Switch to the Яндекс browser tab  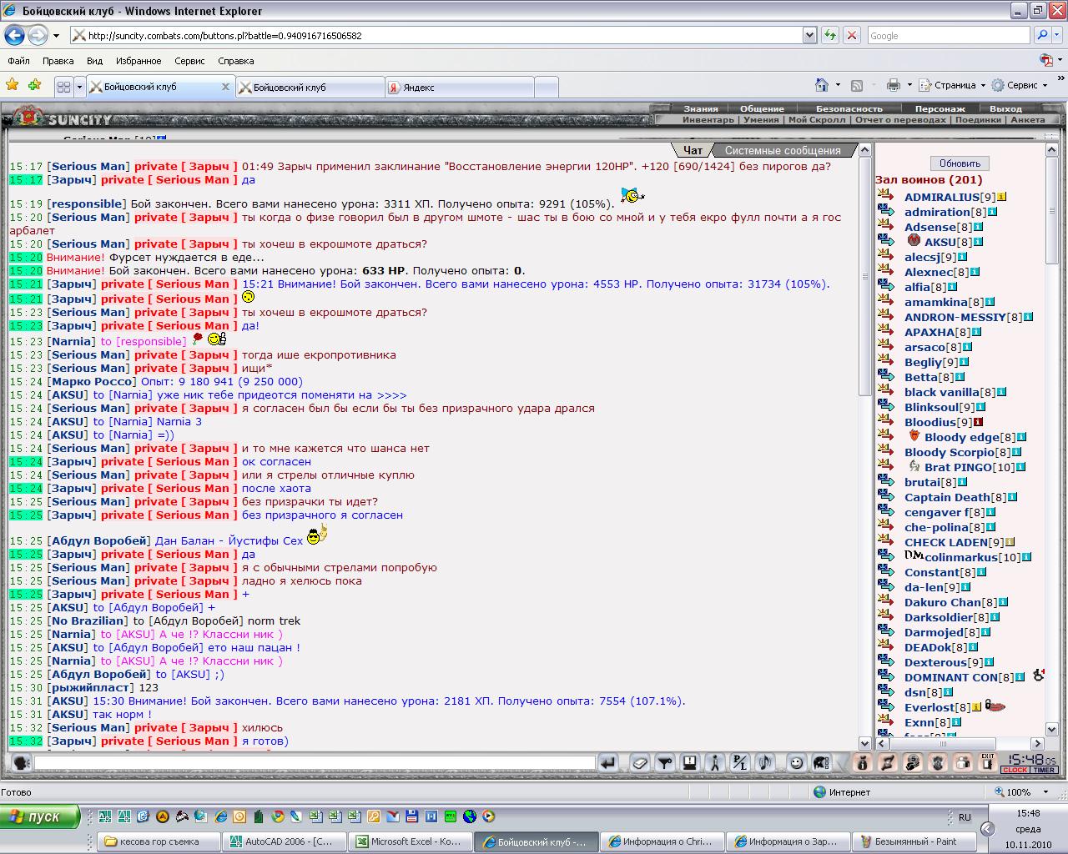pos(459,87)
